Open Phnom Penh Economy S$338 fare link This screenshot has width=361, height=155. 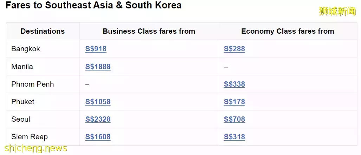(234, 84)
